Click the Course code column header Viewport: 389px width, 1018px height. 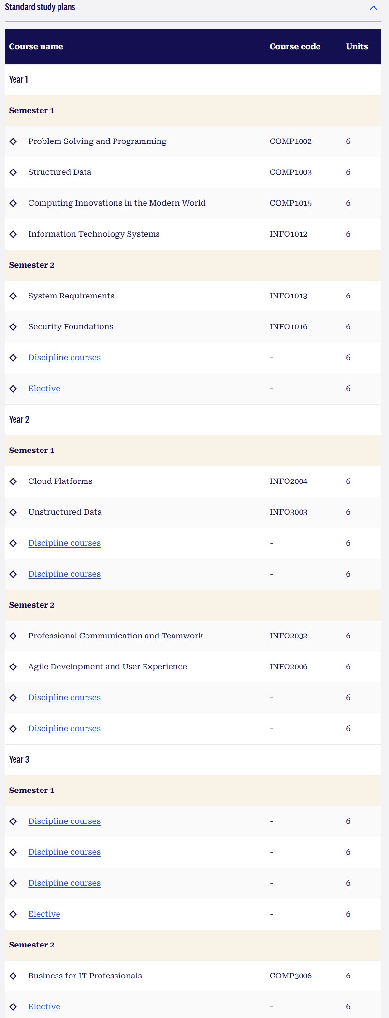click(295, 47)
